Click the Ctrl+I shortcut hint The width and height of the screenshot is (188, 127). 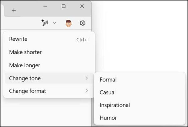[82, 40]
